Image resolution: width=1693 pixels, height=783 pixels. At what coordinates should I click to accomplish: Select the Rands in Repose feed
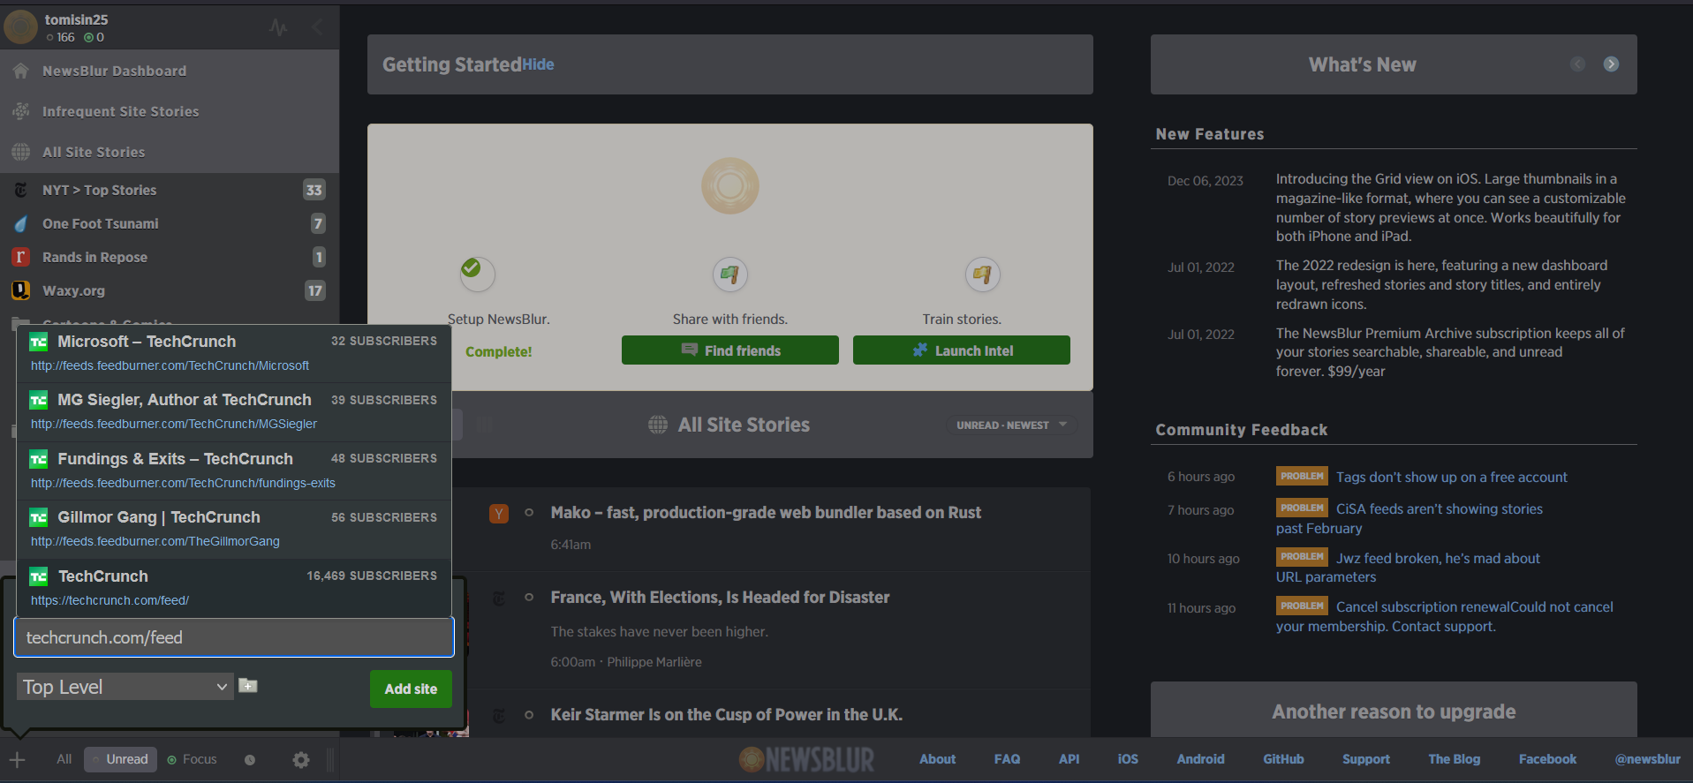click(170, 257)
